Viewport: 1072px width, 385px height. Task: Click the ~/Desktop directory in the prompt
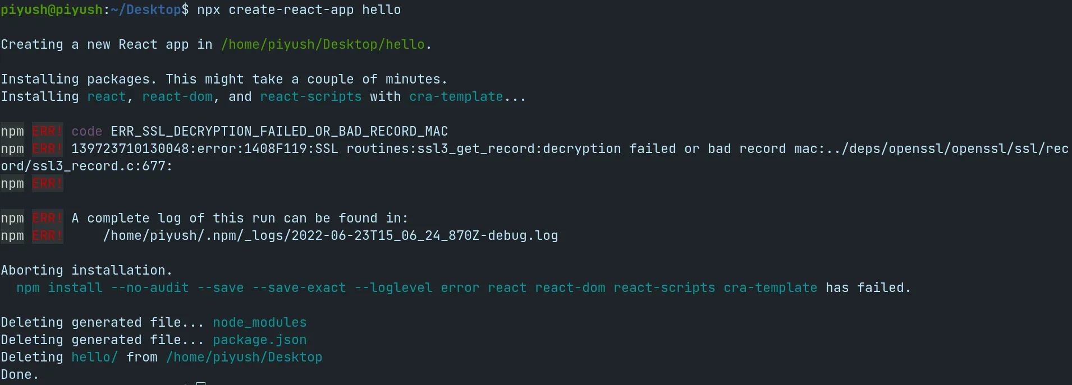146,10
